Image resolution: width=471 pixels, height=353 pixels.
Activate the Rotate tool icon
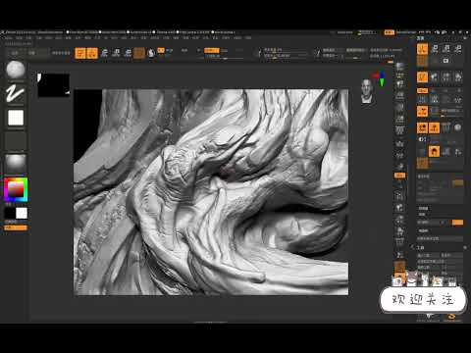(128, 53)
